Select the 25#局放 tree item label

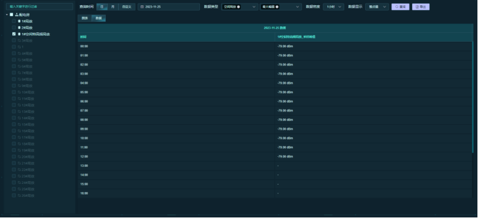(x=28, y=189)
